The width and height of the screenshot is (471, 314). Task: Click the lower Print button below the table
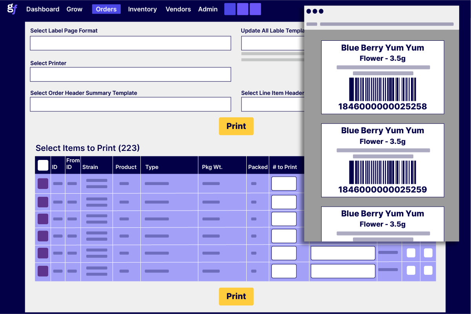[x=236, y=296]
